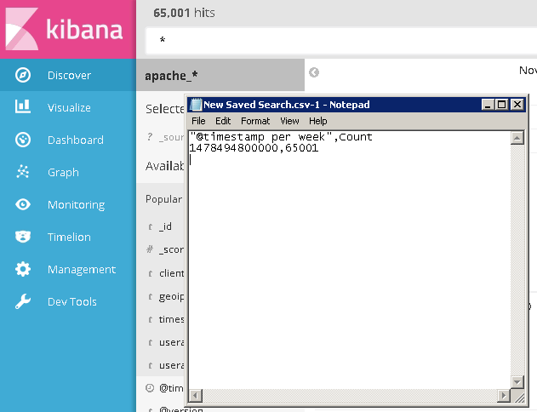Image resolution: width=537 pixels, height=412 pixels.
Task: Go to Dashboard page
Action: point(76,140)
